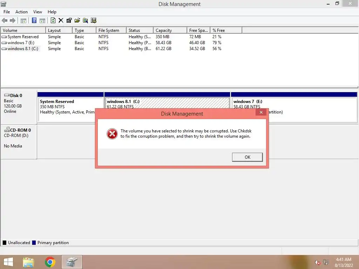Screen dimensions: 359x269
Task: Click the Explore magnifier toolbar icon
Action: pos(86,21)
